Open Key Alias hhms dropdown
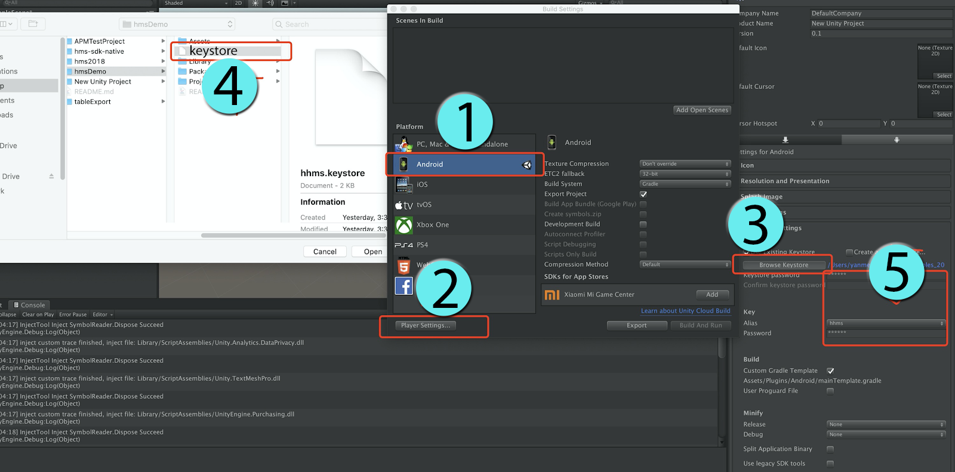This screenshot has width=955, height=472. coord(886,323)
